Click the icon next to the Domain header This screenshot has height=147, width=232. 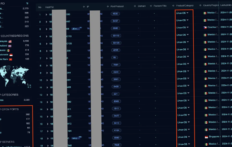point(135,6)
